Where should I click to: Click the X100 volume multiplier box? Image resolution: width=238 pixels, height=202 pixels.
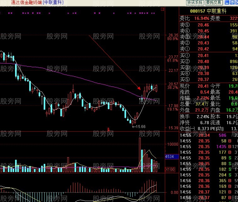click(x=170, y=170)
